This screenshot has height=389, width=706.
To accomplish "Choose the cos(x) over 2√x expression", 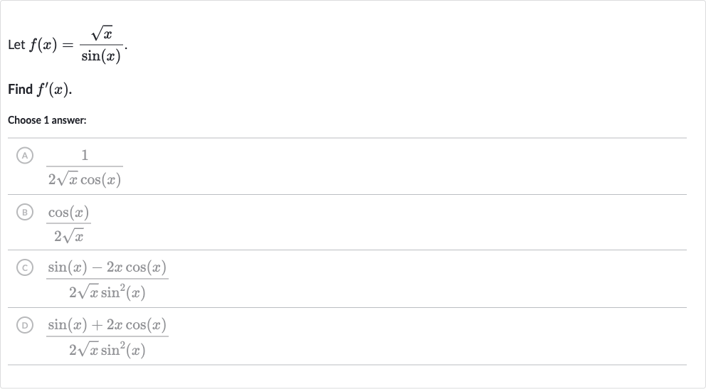I will coord(68,224).
